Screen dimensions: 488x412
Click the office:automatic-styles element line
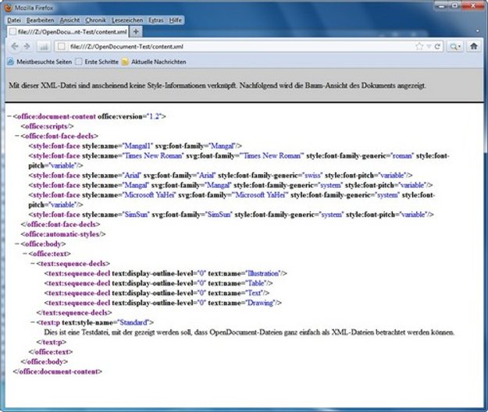[63, 234]
